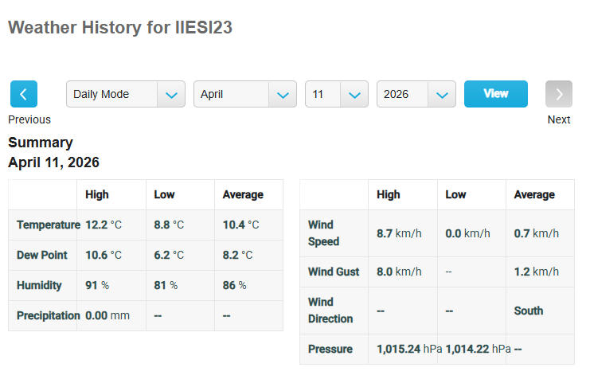Viewport: 590px width, 387px height.
Task: Click the gray Next day arrow
Action: (x=558, y=94)
